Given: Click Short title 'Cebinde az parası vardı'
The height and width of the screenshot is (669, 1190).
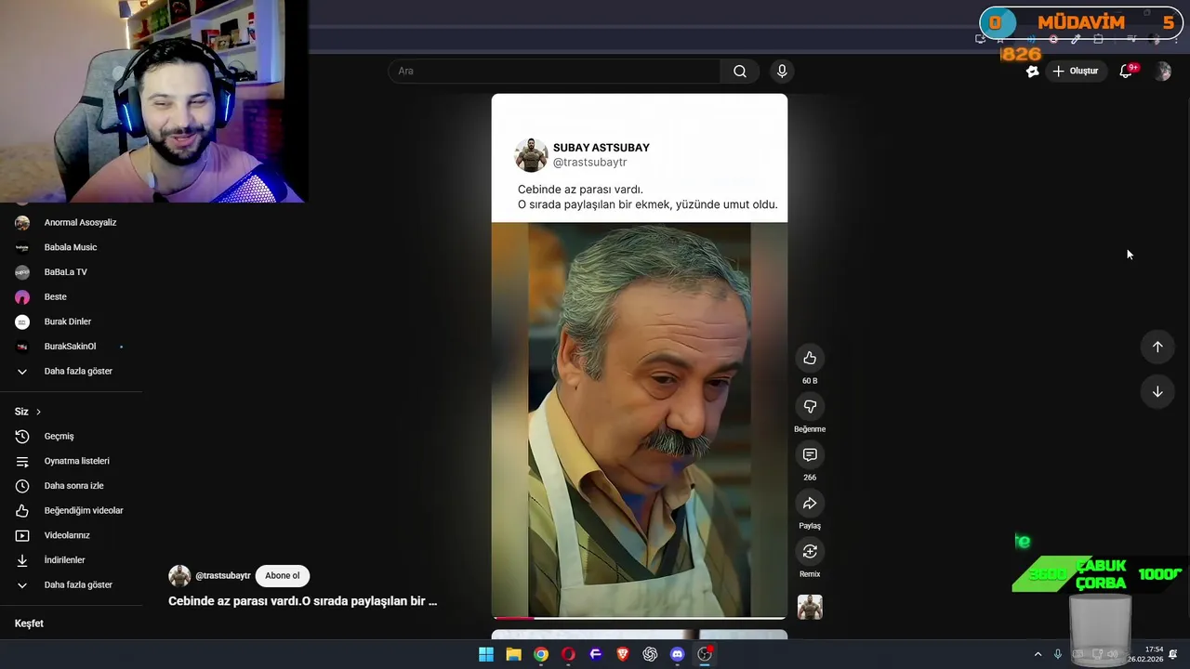Looking at the screenshot, I should (302, 601).
